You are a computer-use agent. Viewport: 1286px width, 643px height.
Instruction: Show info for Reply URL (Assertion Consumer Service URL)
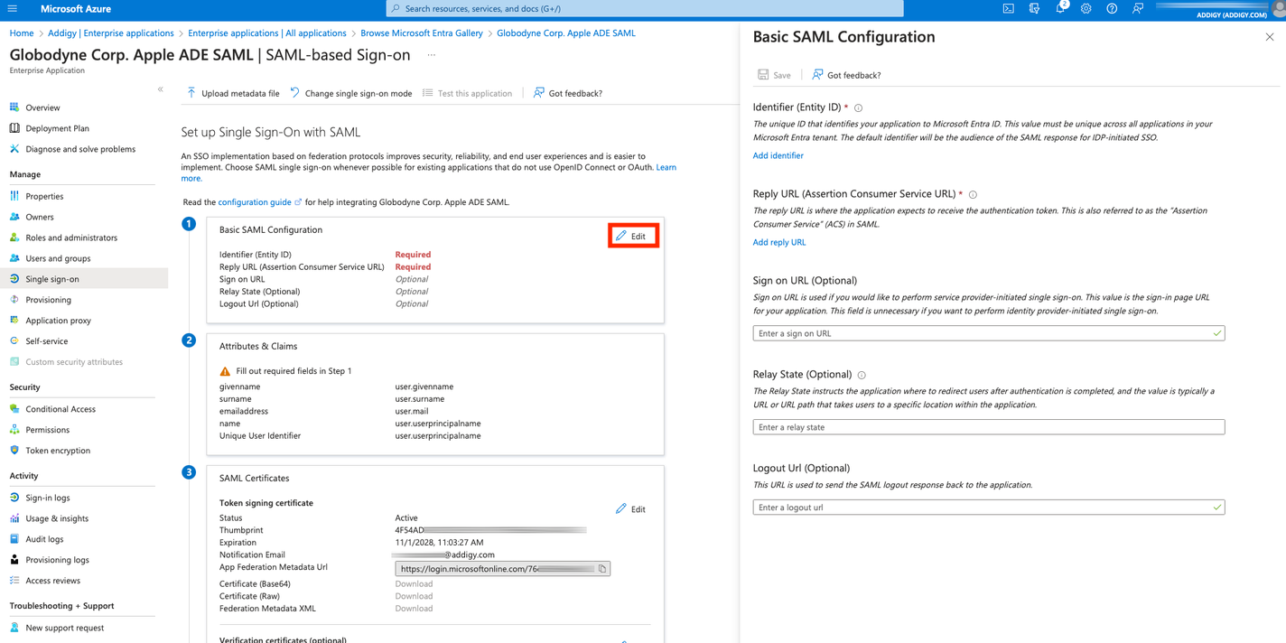tap(973, 194)
